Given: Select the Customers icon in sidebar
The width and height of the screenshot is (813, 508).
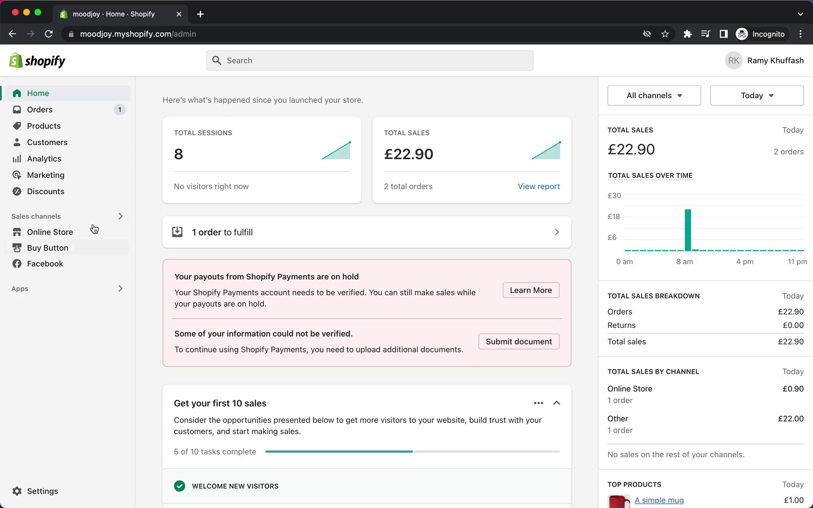Looking at the screenshot, I should click(x=17, y=142).
